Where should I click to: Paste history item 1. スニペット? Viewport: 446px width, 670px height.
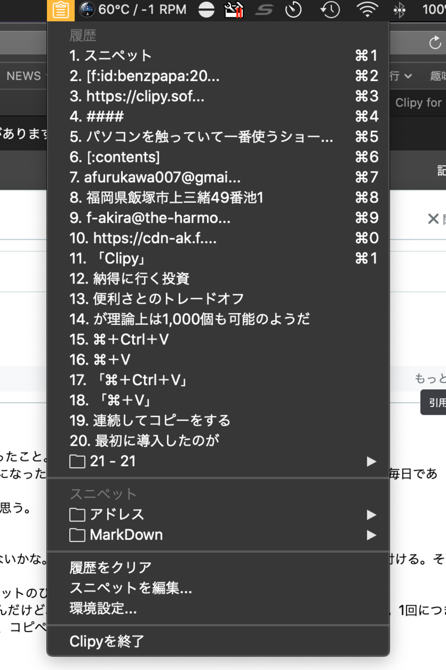click(218, 55)
